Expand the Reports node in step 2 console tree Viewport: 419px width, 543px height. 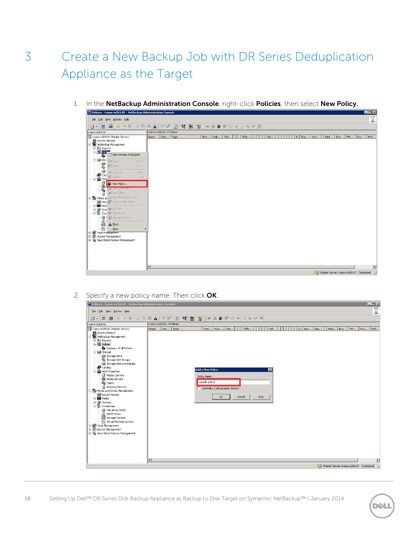94,340
